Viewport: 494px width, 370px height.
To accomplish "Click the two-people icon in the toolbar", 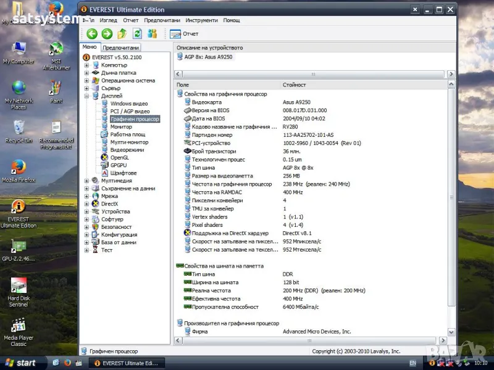I will coord(152,33).
